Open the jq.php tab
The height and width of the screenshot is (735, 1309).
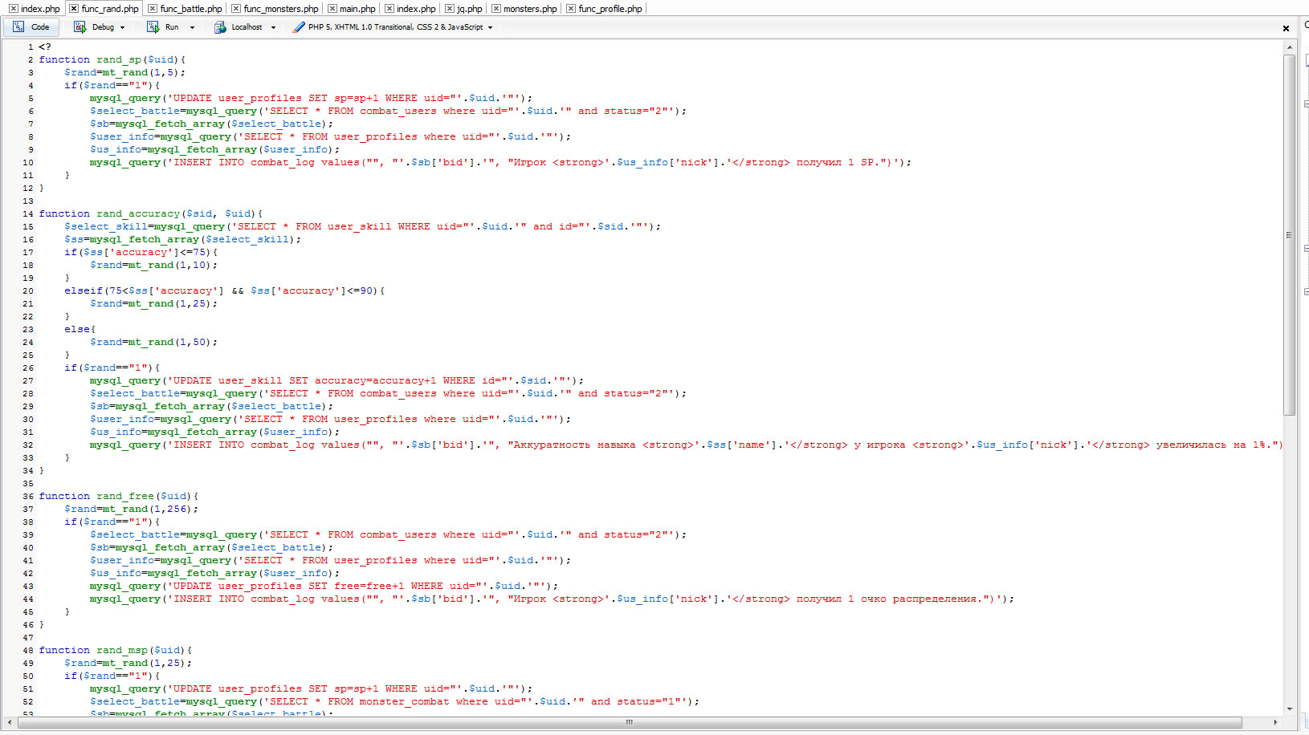[x=470, y=9]
